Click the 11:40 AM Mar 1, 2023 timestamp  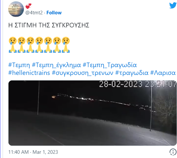33,152
